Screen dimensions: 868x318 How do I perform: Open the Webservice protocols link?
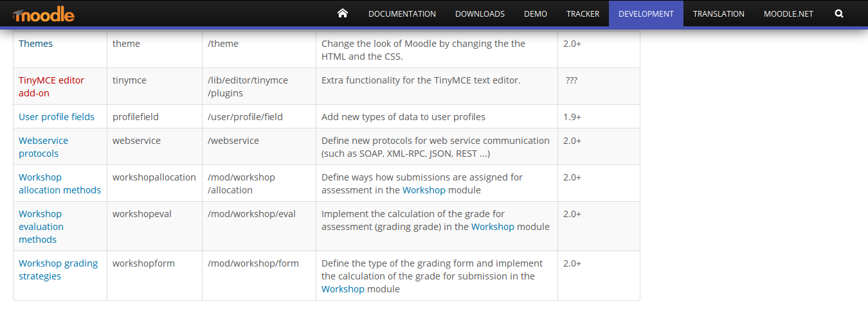43,147
